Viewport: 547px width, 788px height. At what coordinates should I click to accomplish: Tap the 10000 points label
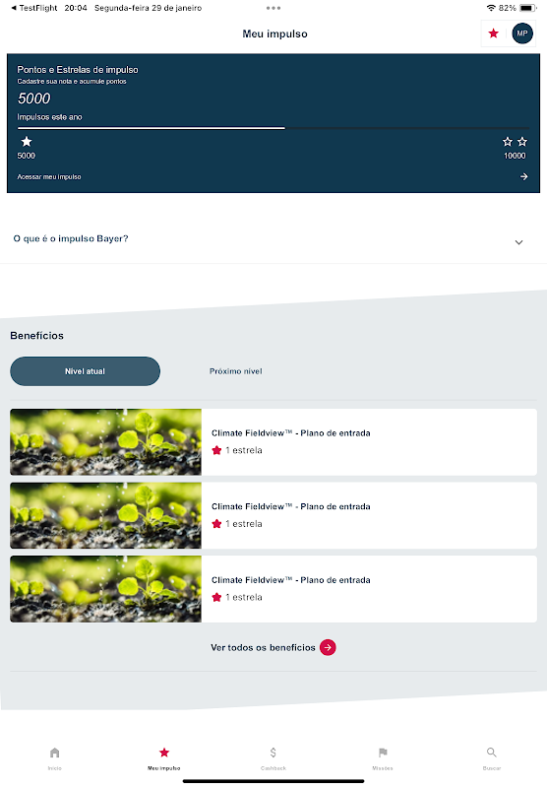tap(515, 156)
